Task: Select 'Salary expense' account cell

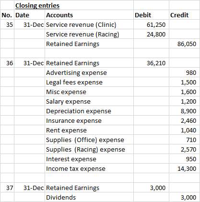Action: point(89,101)
